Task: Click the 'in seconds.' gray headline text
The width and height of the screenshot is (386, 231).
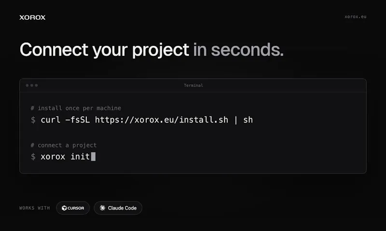Action: [238, 50]
